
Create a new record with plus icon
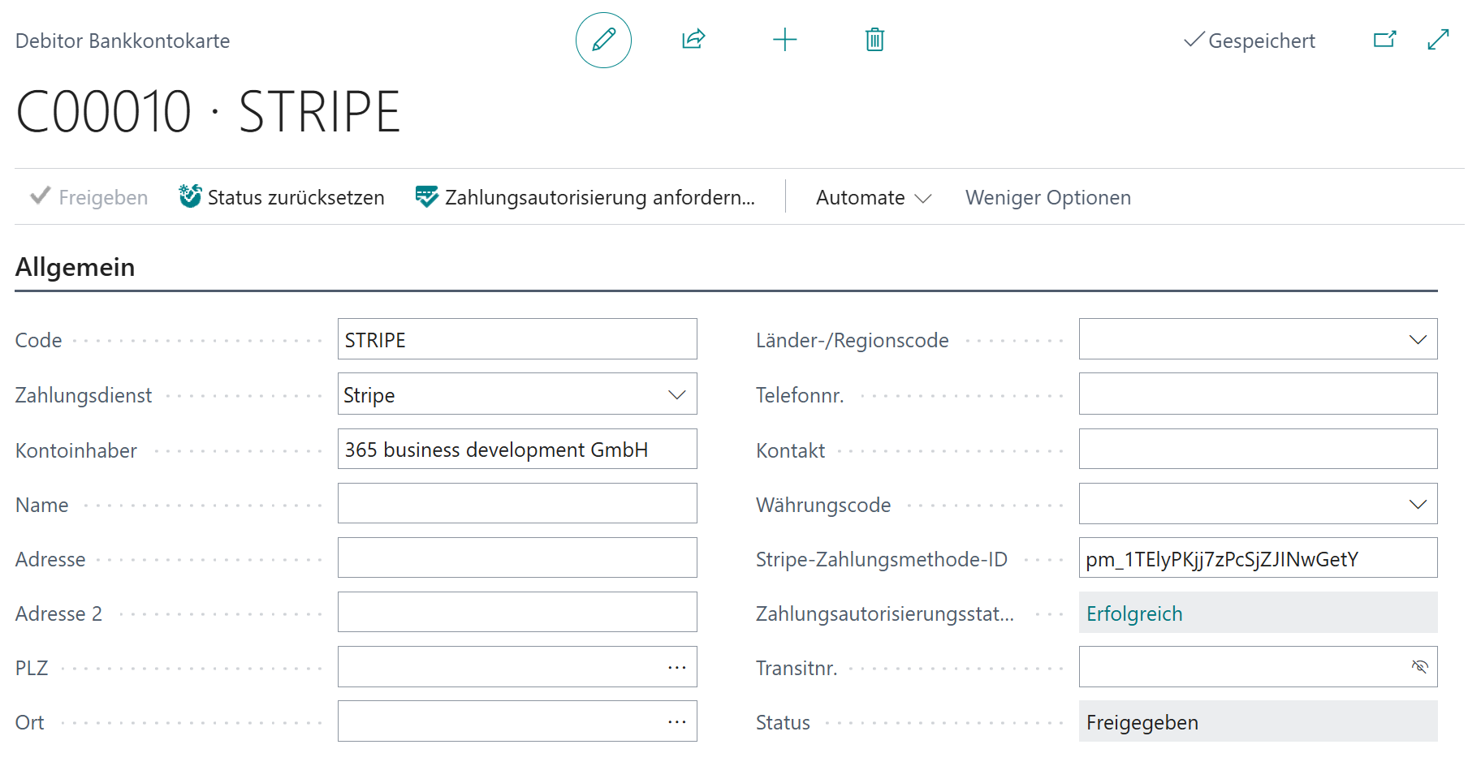pos(784,40)
